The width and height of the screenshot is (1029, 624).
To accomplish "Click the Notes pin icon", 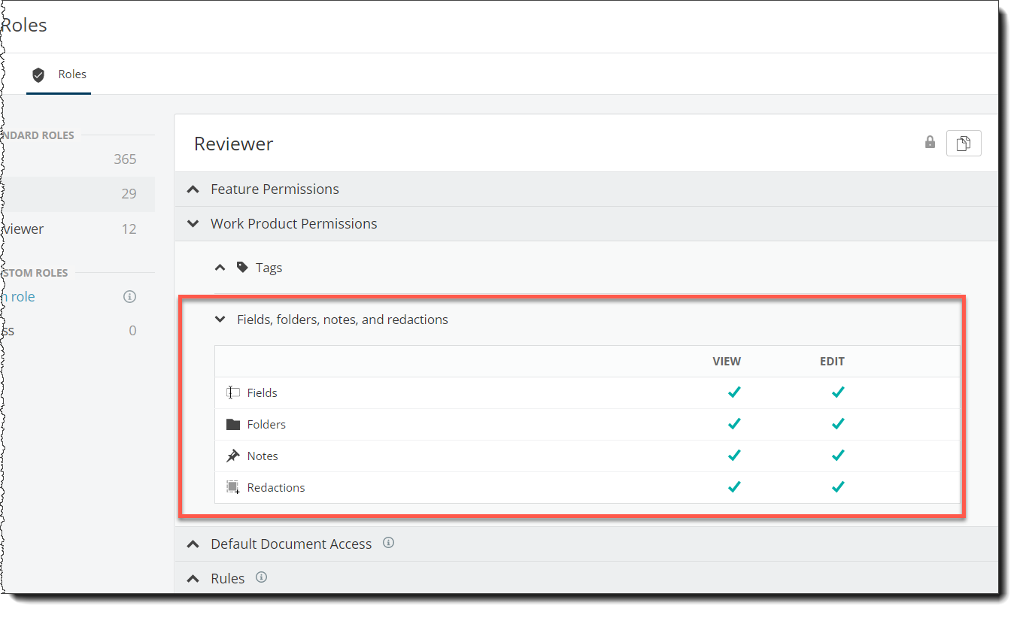I will [233, 456].
